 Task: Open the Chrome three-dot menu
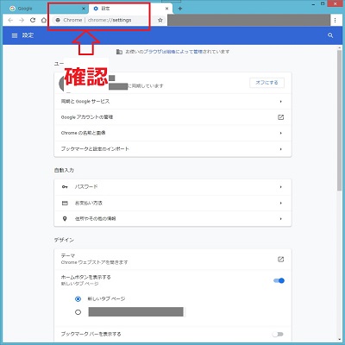tap(335, 20)
